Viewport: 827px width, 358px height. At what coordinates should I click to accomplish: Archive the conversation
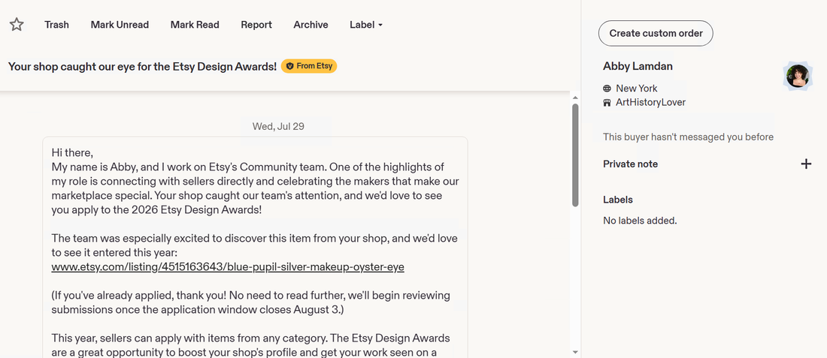pyautogui.click(x=311, y=25)
